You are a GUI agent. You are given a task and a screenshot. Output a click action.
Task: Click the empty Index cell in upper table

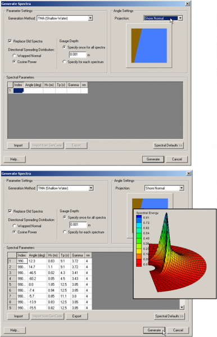coord(19,91)
